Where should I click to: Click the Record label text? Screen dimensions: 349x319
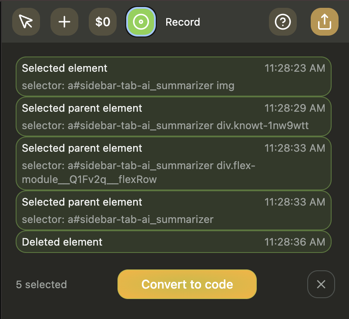point(183,22)
